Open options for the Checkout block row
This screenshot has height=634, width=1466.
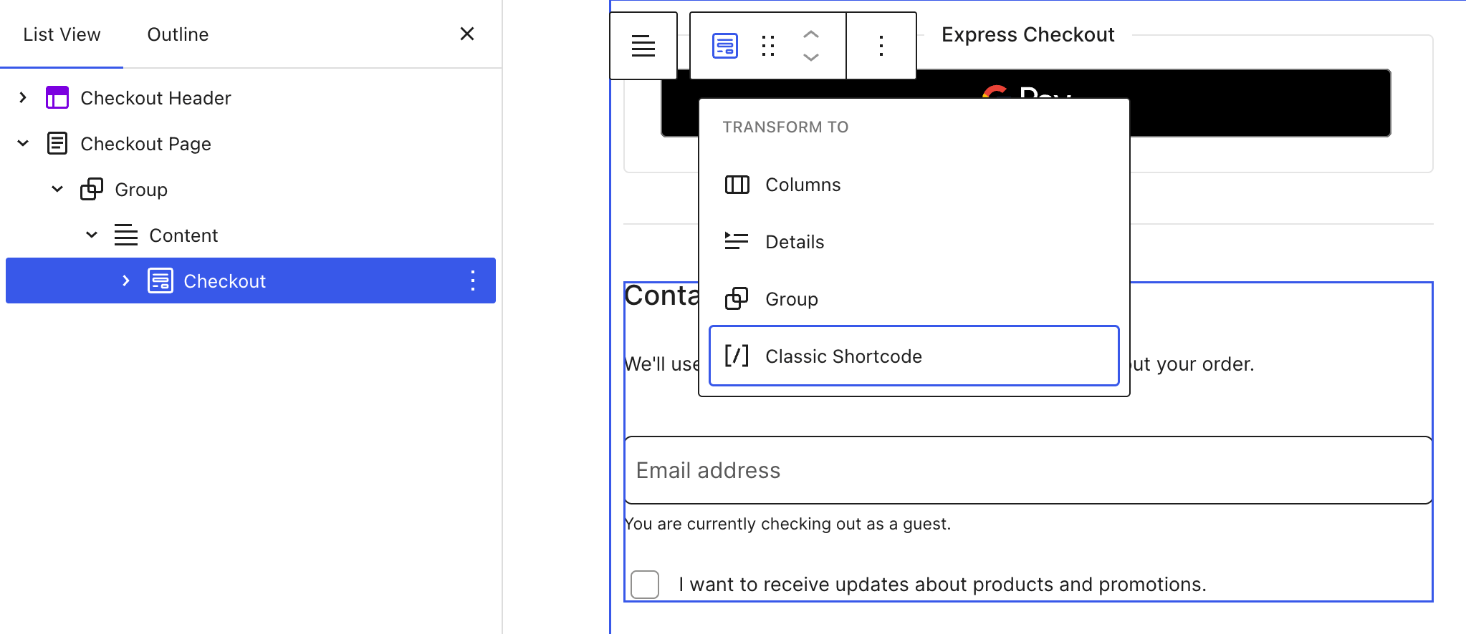pos(473,281)
